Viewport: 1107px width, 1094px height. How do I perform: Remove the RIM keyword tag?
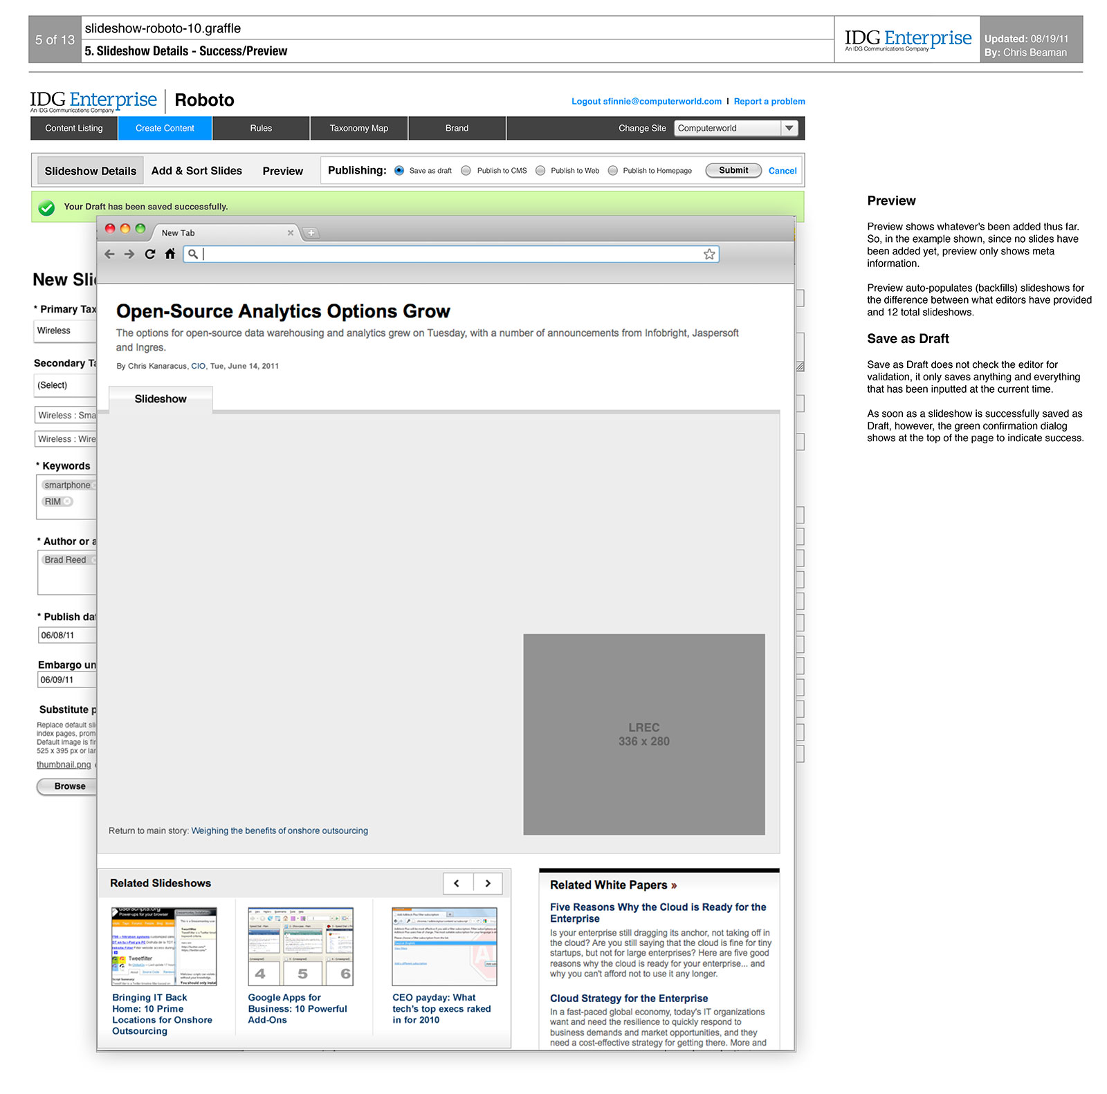pyautogui.click(x=67, y=501)
